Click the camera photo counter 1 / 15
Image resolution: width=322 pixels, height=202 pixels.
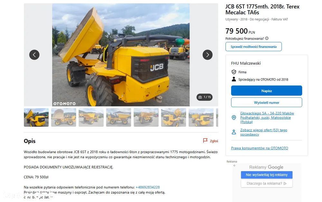(204, 97)
